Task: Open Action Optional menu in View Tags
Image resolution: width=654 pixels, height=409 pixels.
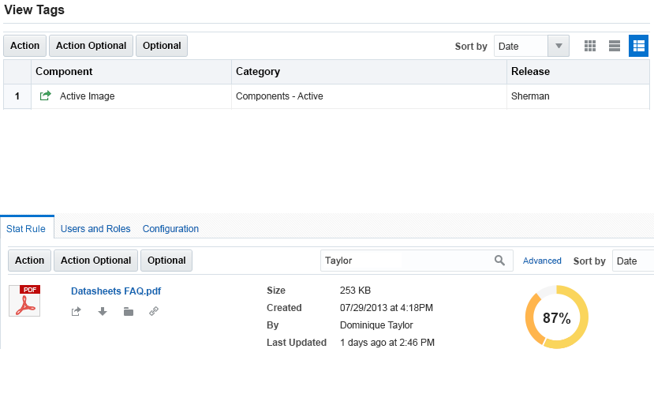Action: pyautogui.click(x=92, y=46)
